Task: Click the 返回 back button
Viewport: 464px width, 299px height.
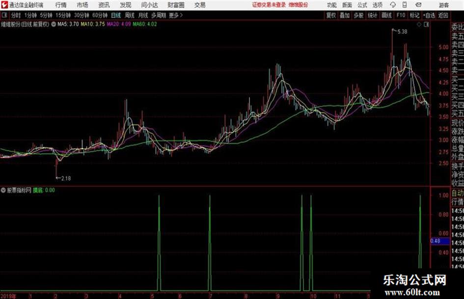Action: click(x=443, y=15)
